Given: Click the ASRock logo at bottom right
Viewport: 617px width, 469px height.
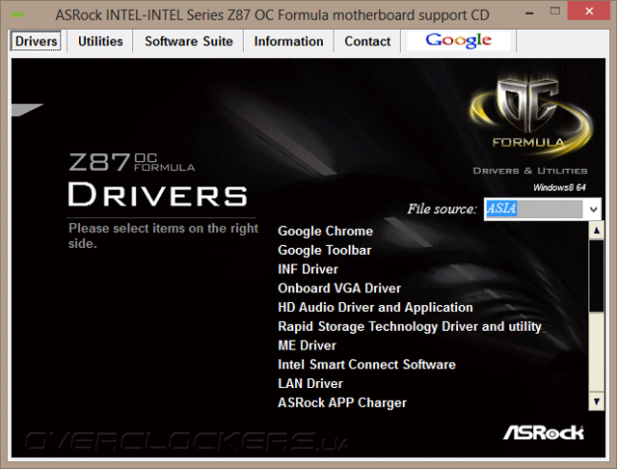Looking at the screenshot, I should pyautogui.click(x=544, y=432).
